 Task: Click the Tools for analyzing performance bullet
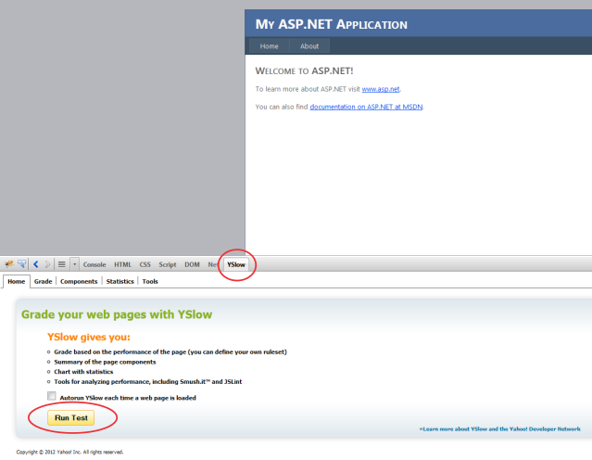(x=148, y=381)
